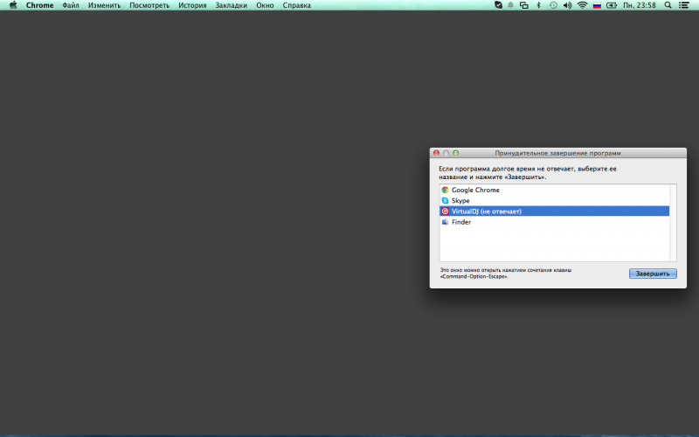Open the История menu
Image resolution: width=699 pixels, height=437 pixels.
tap(192, 5)
